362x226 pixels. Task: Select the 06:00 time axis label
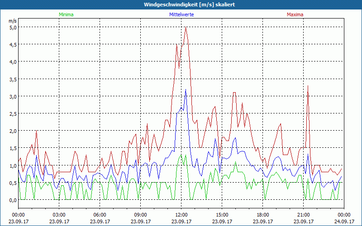tap(100, 215)
